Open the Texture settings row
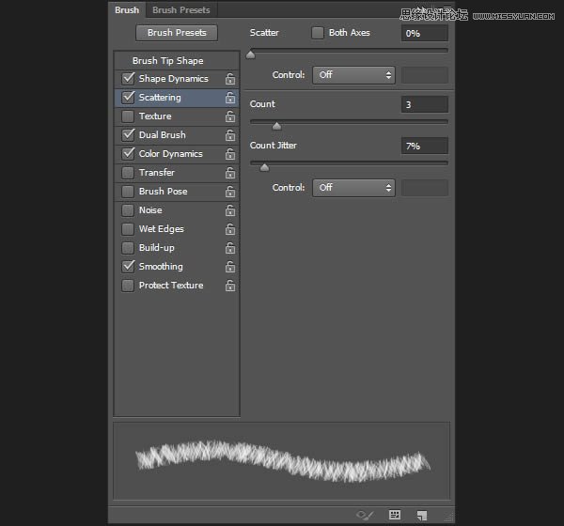 click(177, 116)
